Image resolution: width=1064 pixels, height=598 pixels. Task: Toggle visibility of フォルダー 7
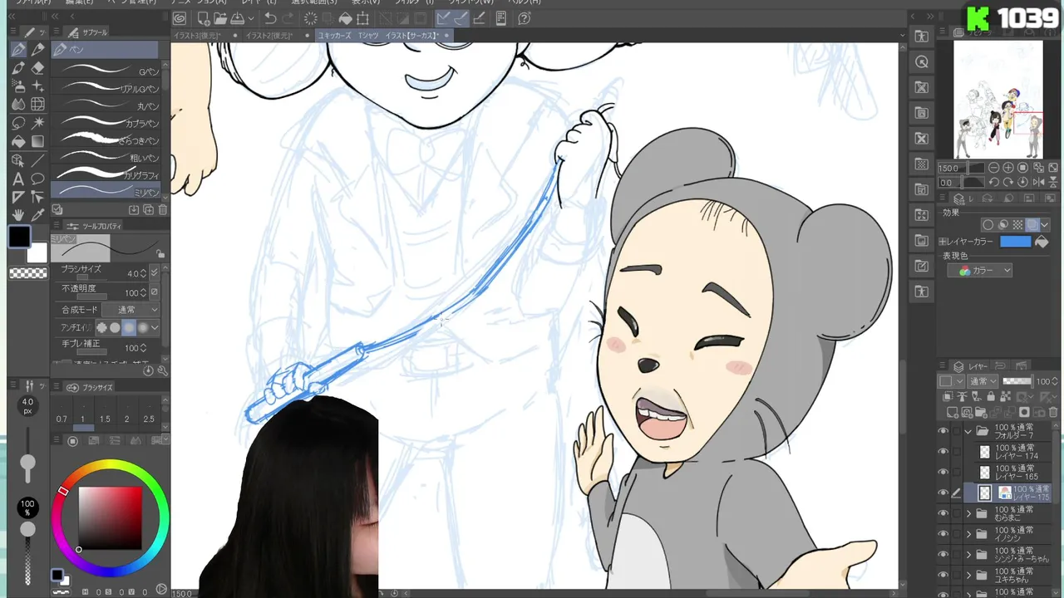(x=943, y=432)
